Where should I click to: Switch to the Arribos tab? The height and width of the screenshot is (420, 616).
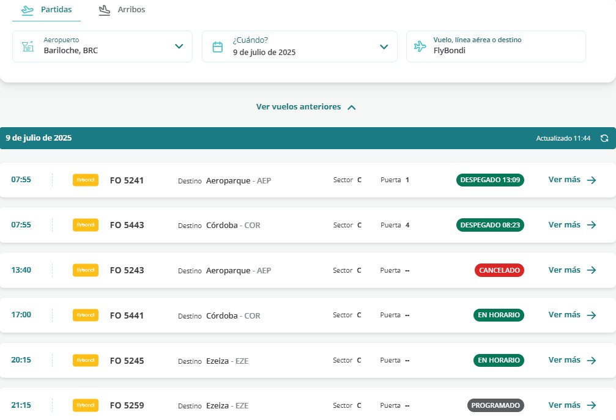[x=122, y=10]
